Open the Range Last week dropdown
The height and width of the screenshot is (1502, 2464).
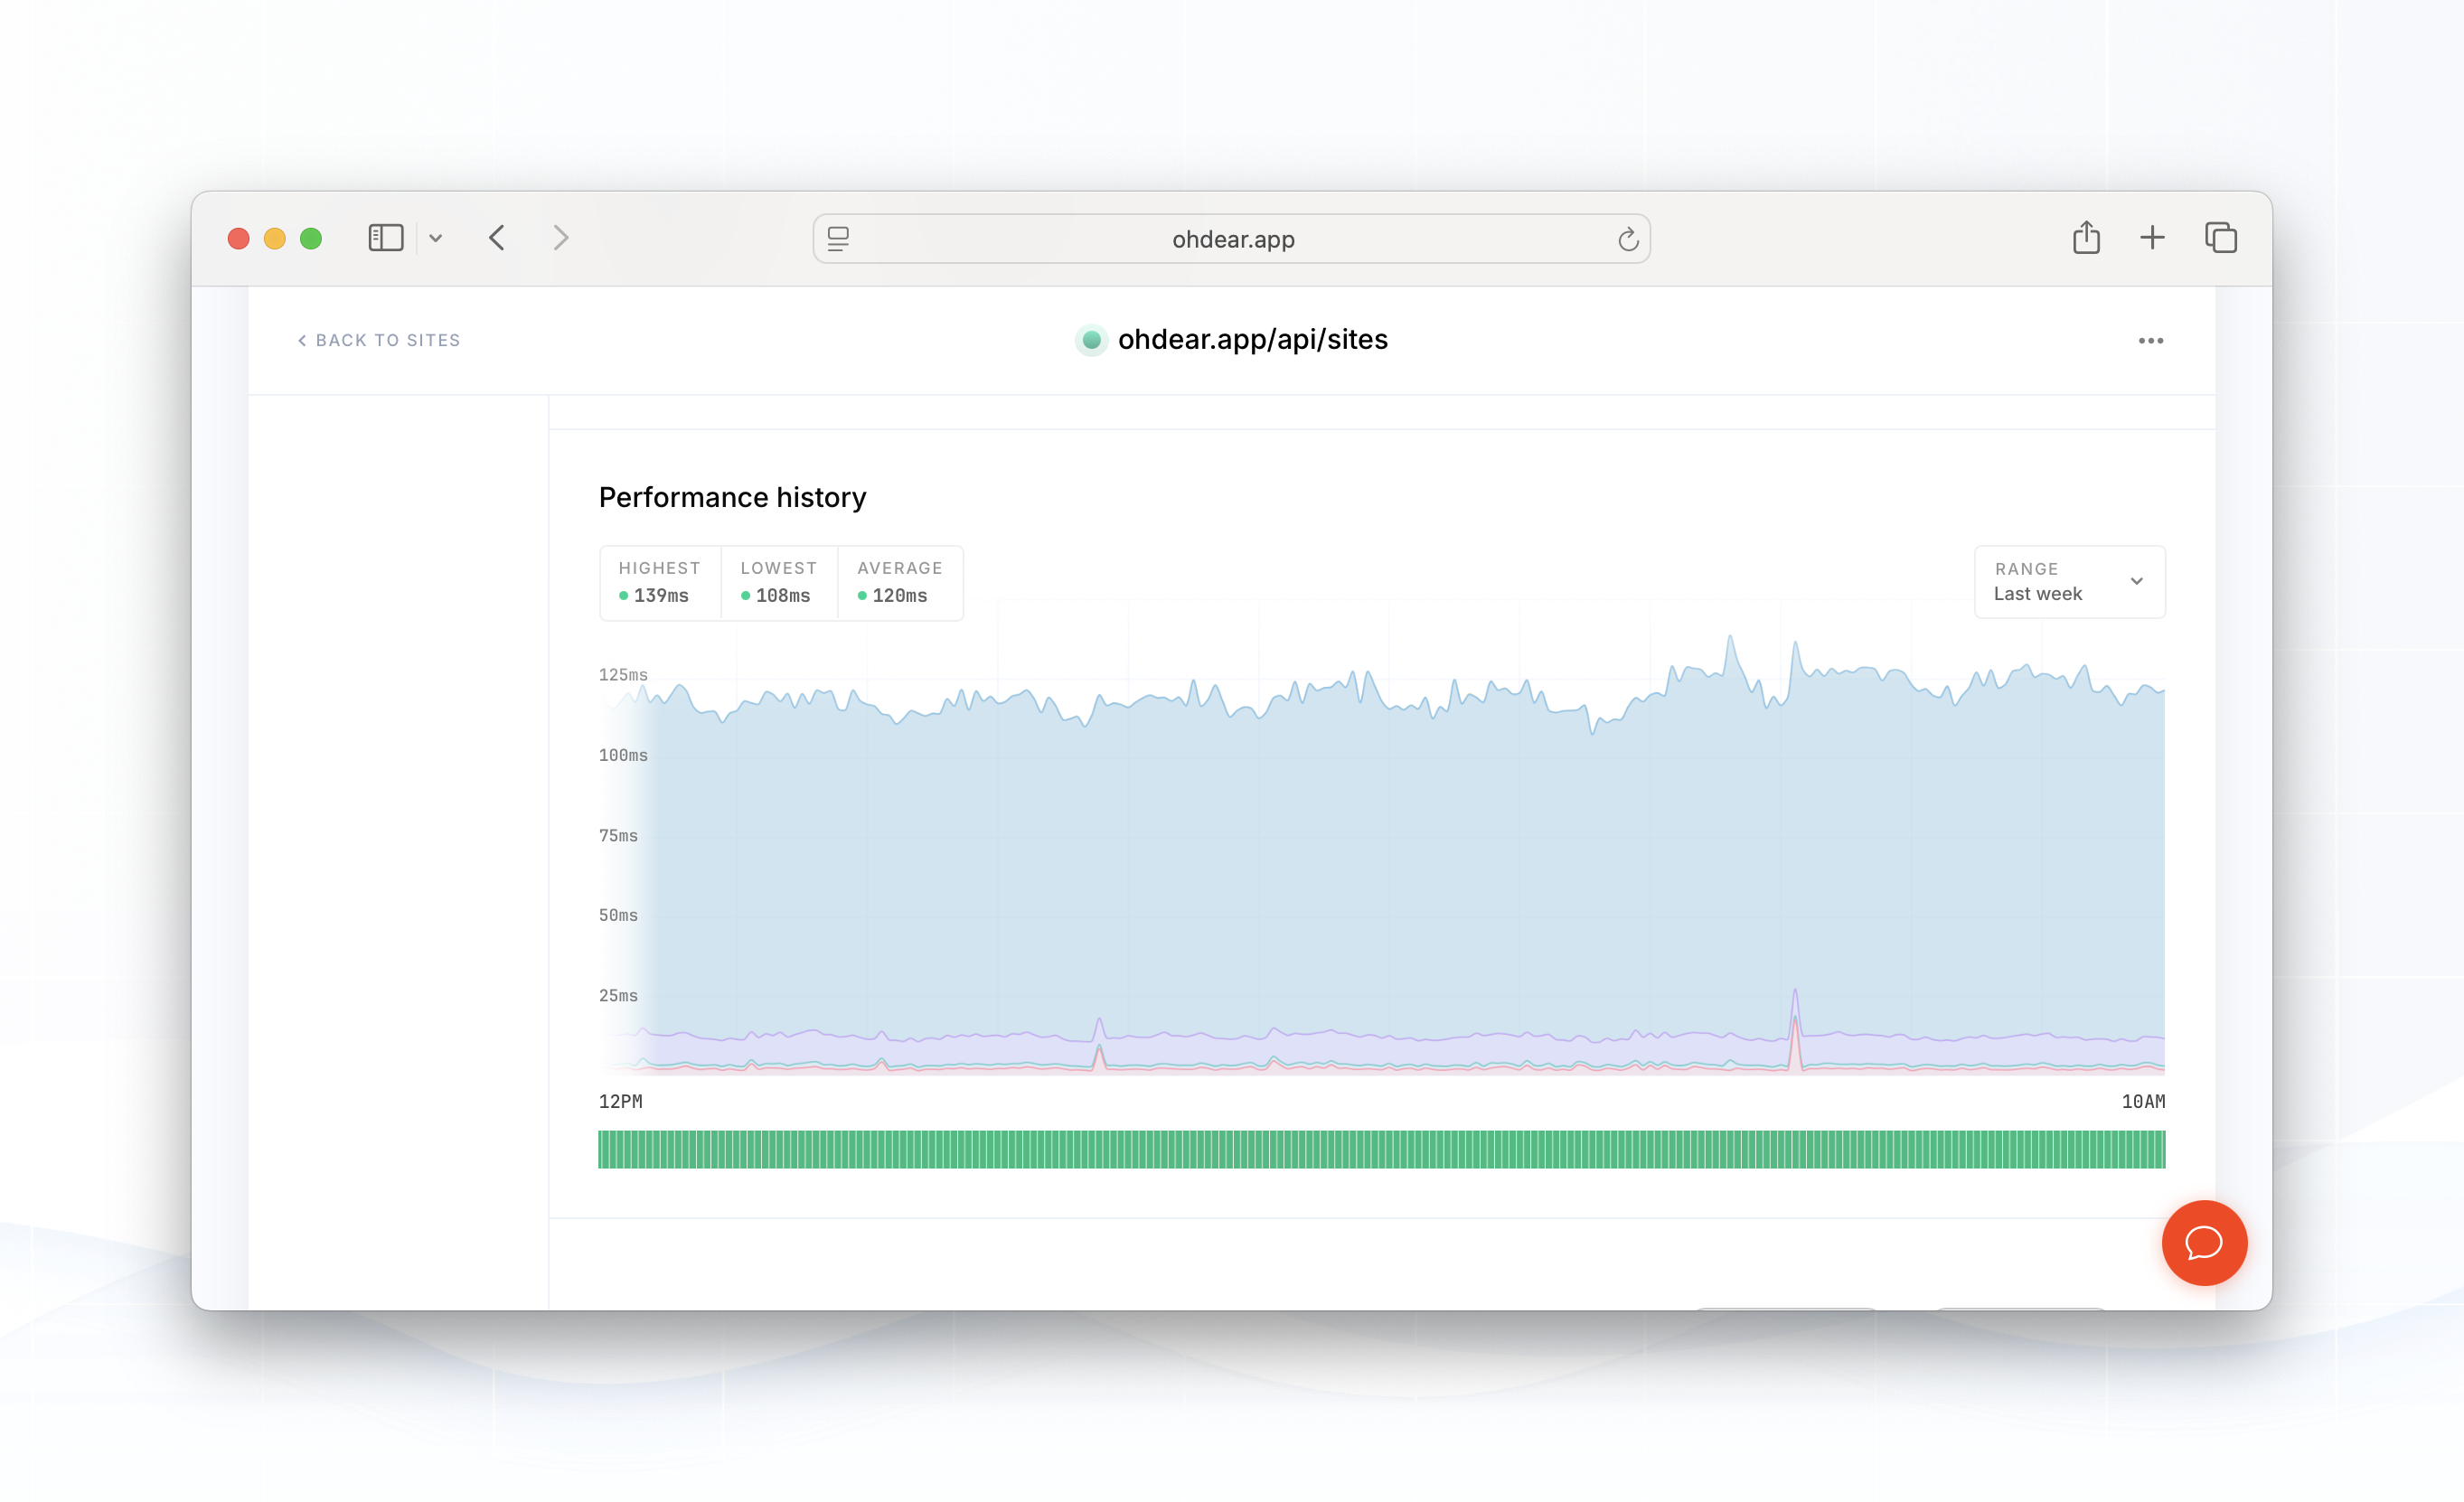(x=2069, y=582)
